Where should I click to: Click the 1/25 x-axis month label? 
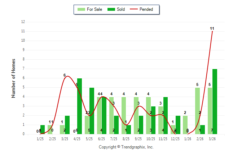point(40,138)
